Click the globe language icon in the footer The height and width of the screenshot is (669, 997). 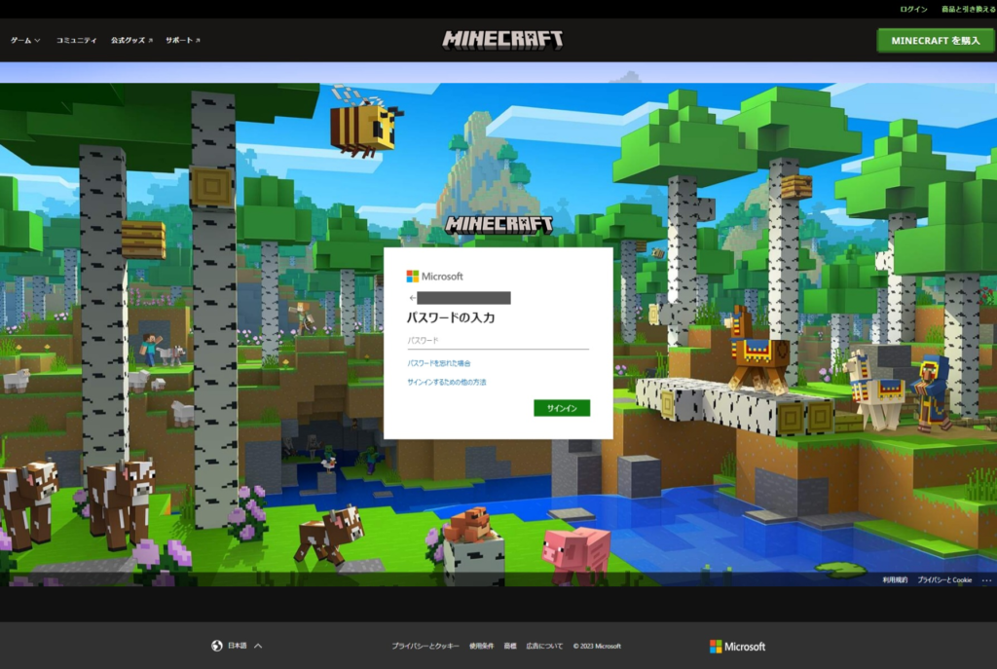point(217,646)
